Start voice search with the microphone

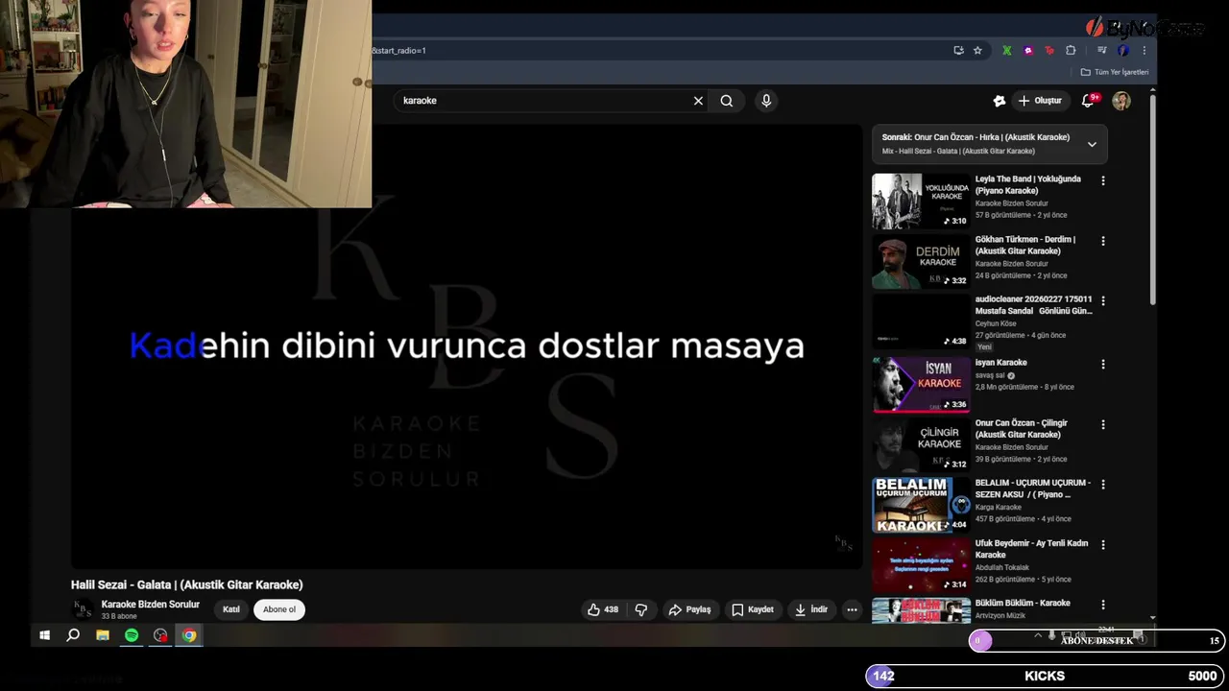(766, 101)
